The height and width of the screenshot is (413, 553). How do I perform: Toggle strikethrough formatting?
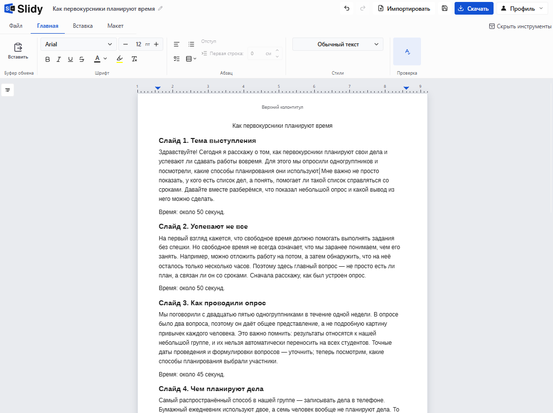82,59
